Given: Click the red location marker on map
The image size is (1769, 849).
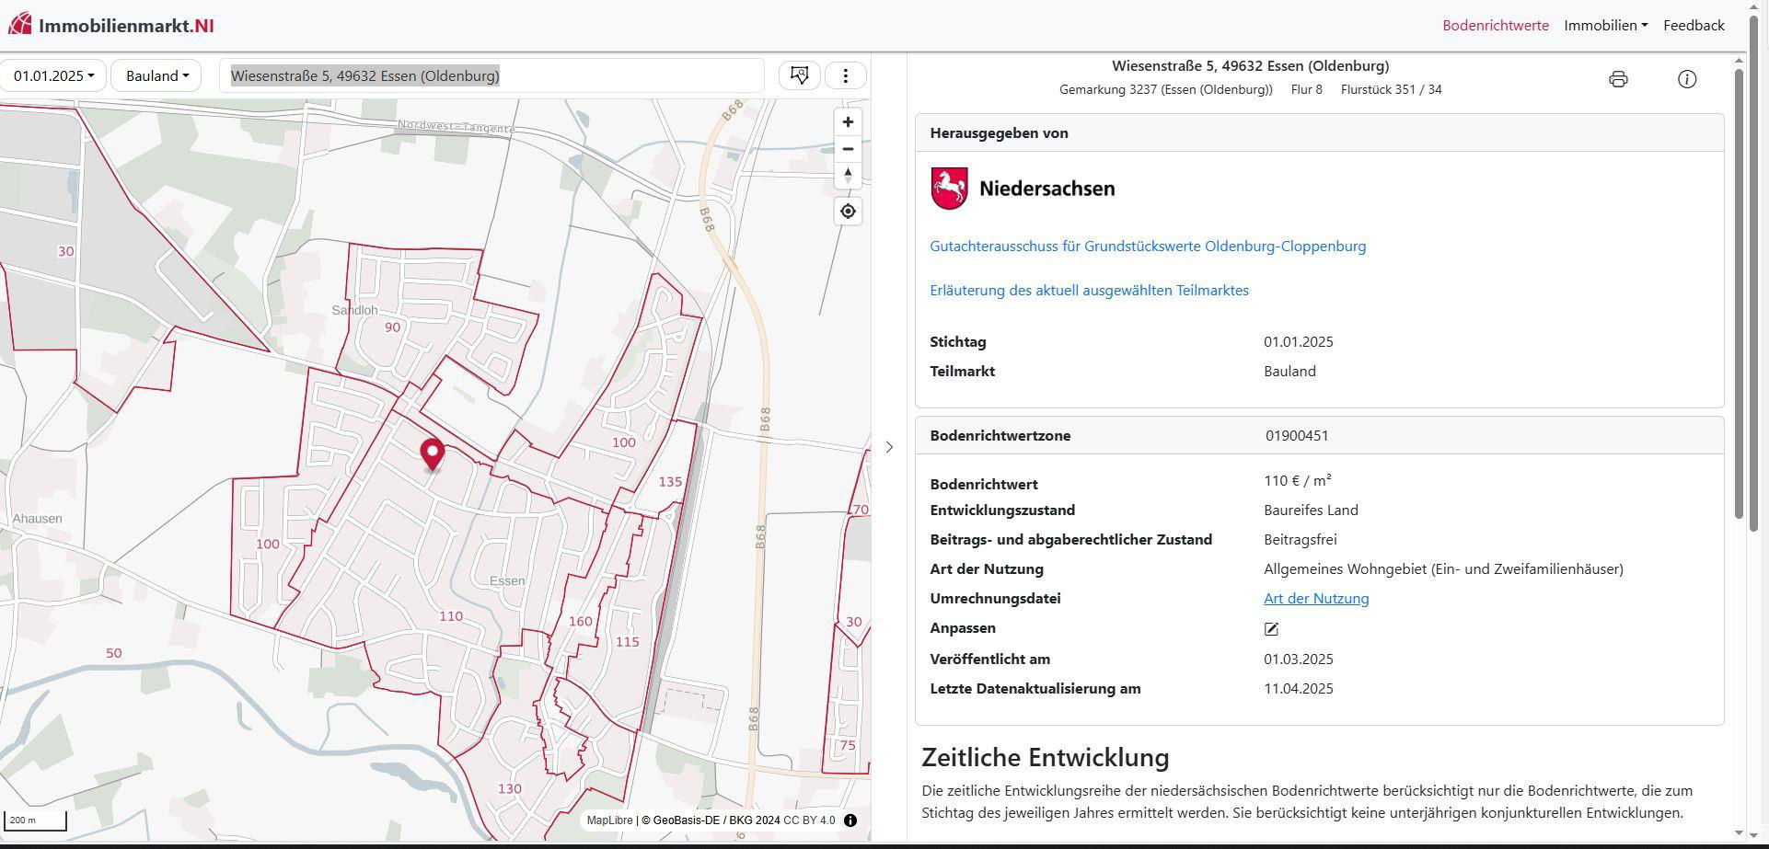Looking at the screenshot, I should (432, 454).
